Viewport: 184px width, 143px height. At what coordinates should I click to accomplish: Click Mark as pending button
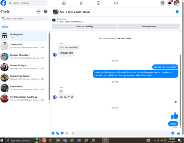(85, 27)
